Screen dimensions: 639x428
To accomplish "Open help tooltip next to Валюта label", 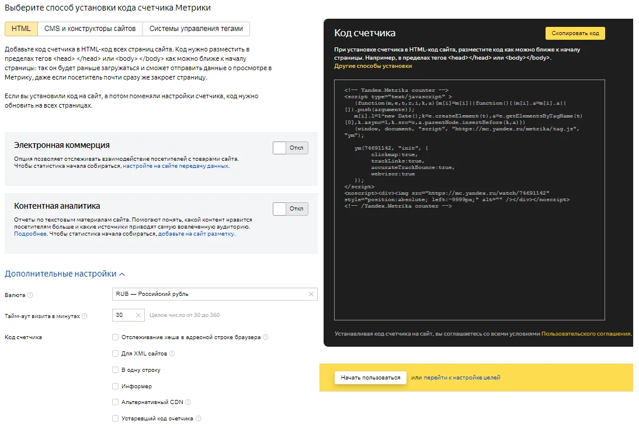I will [30, 295].
